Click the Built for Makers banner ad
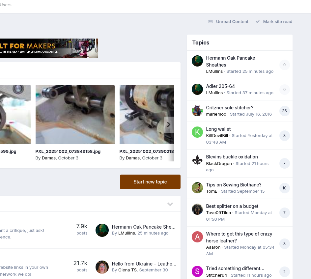 49,48
